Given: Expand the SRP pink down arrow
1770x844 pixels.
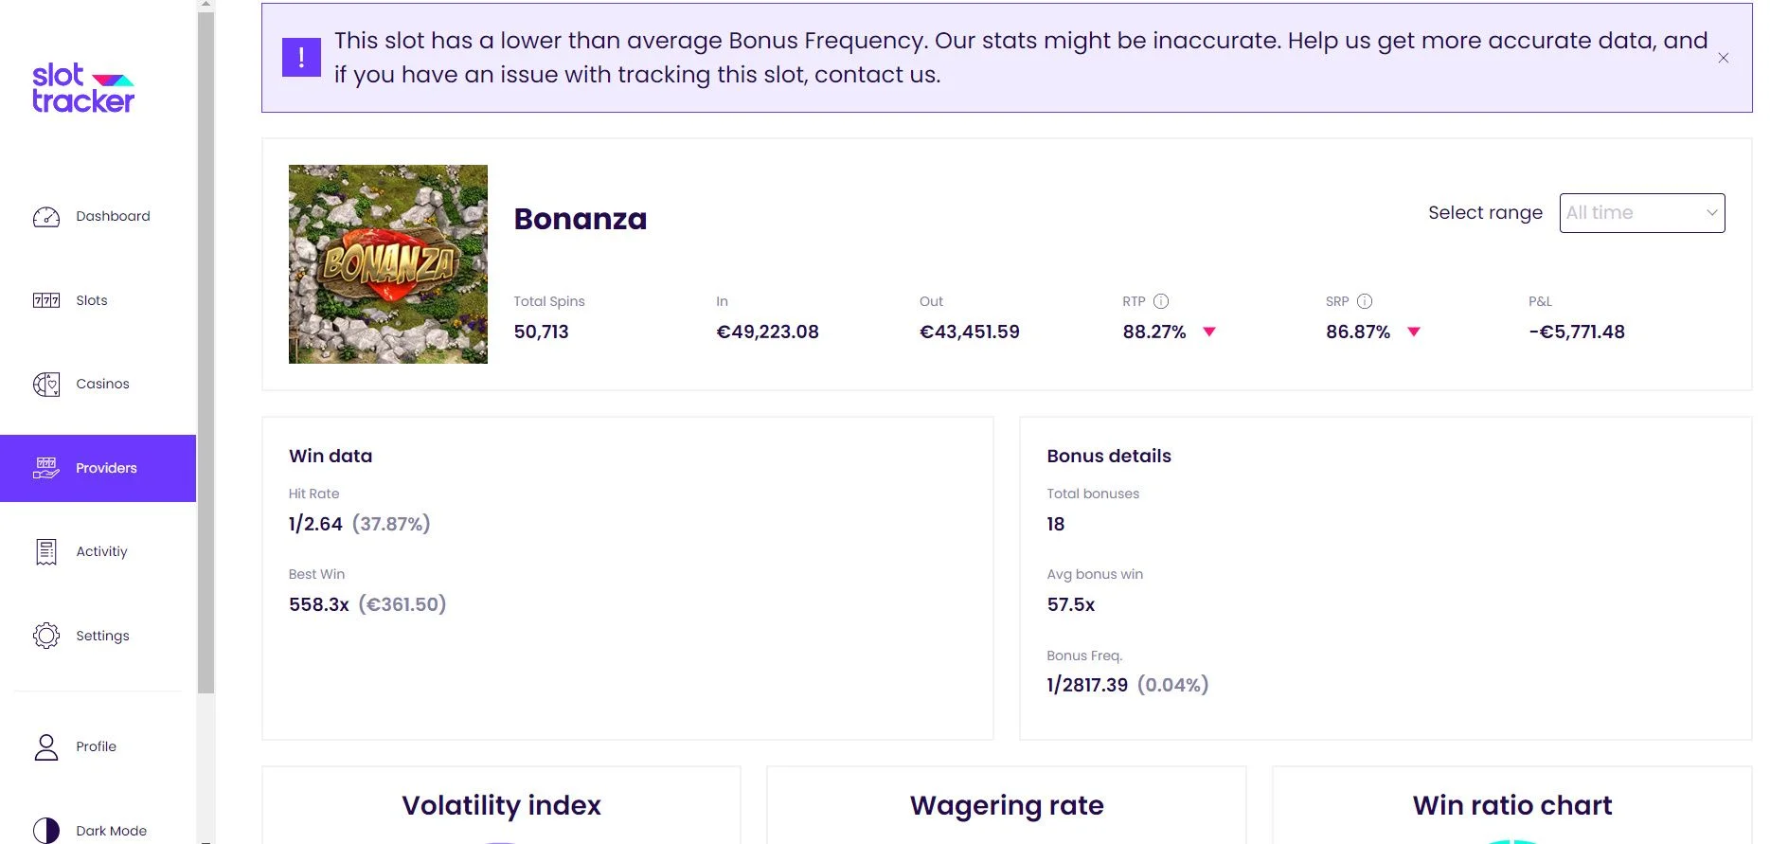Looking at the screenshot, I should [1414, 332].
